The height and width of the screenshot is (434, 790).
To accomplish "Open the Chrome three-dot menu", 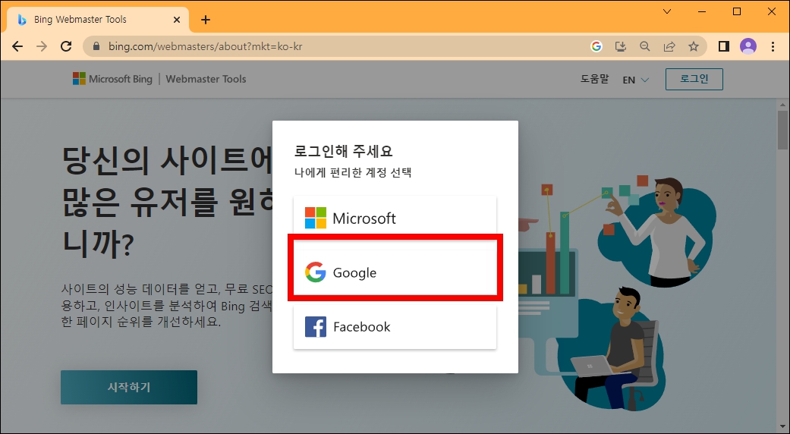I will pos(773,46).
